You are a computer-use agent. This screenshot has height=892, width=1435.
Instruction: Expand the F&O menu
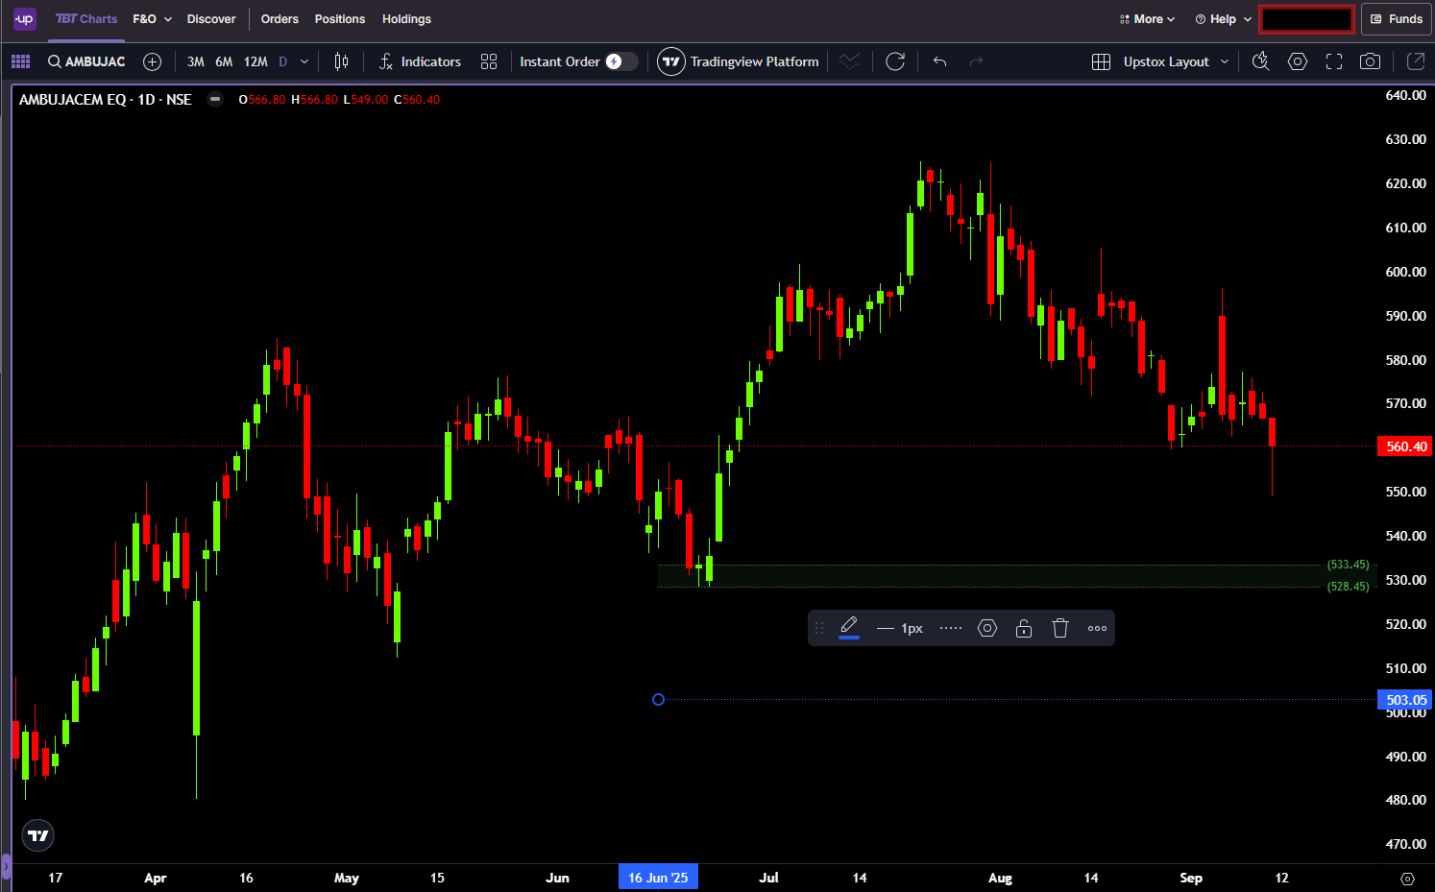coord(153,19)
